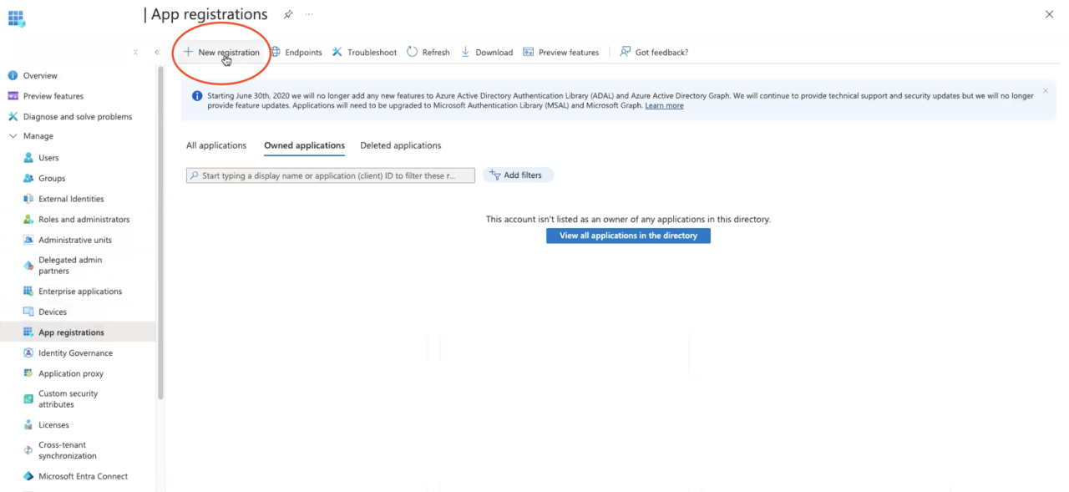Image resolution: width=1069 pixels, height=492 pixels.
Task: Follow the Learn more link about MSAL
Action: (664, 104)
